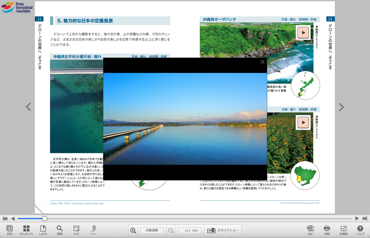Open the 検索 search tool
370x238 pixels.
60,230
